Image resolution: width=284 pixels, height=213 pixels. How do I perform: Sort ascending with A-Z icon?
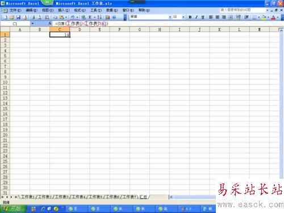pos(99,17)
